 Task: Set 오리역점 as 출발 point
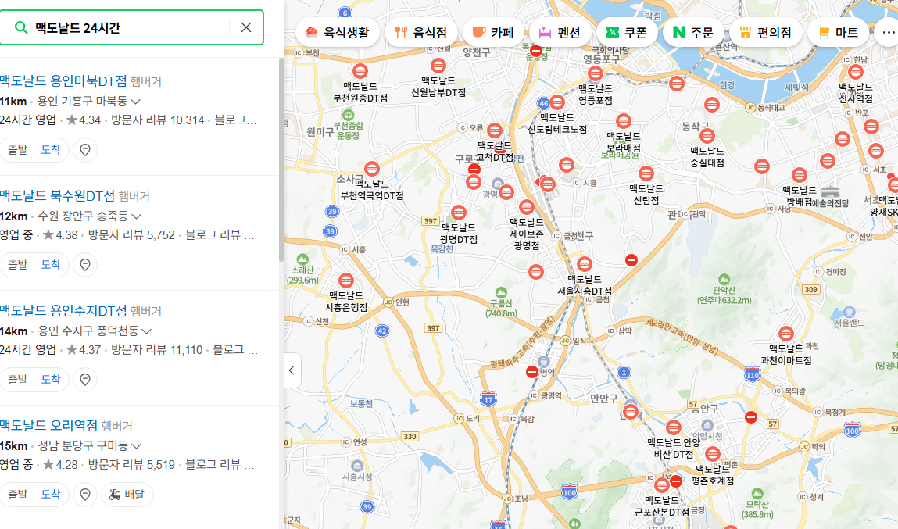click(x=18, y=494)
